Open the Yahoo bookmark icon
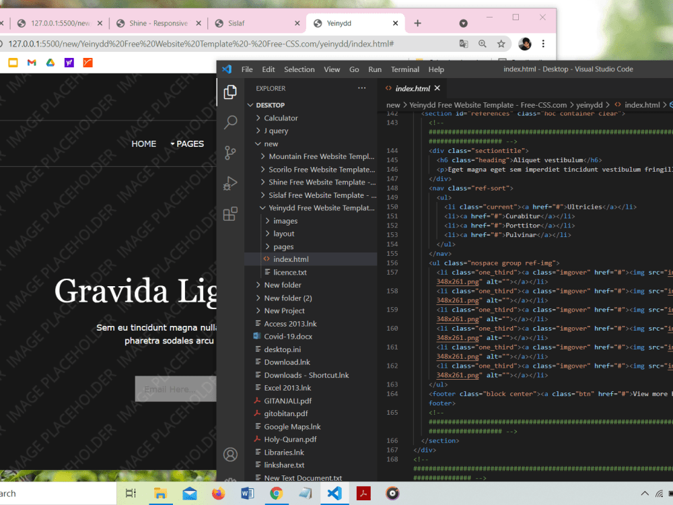673x505 pixels. 69,63
